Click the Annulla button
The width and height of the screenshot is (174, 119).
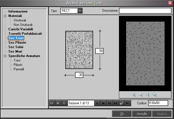tap(142, 114)
